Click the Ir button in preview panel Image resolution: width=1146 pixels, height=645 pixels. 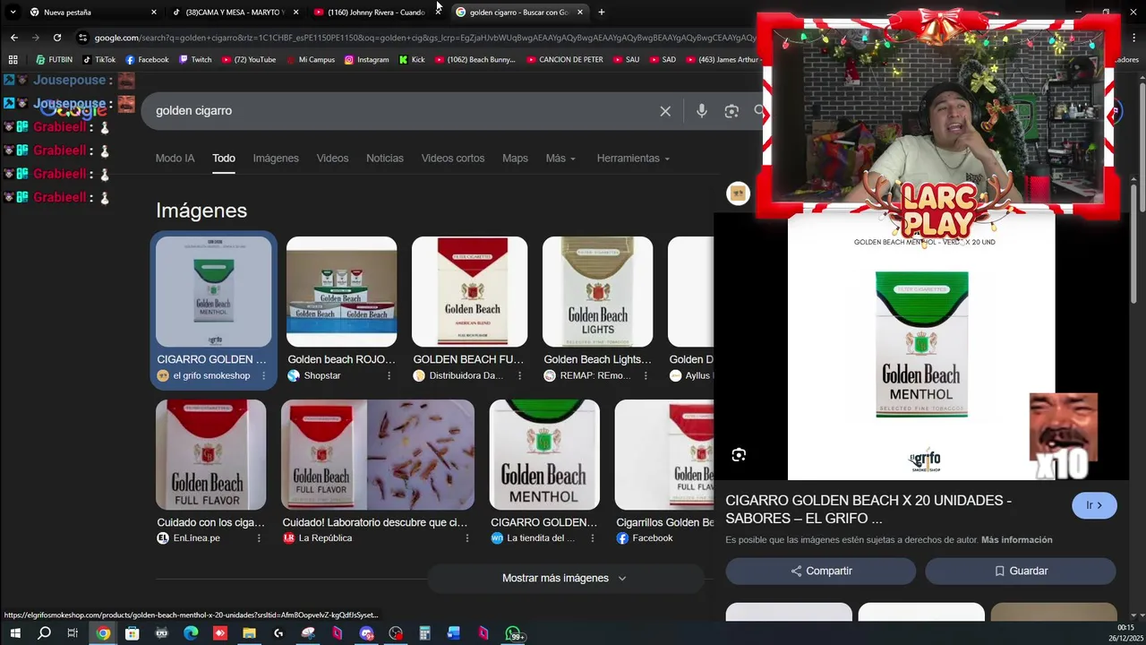[1094, 505]
